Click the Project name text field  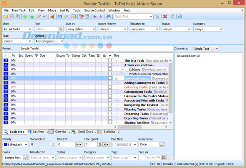click(95, 49)
